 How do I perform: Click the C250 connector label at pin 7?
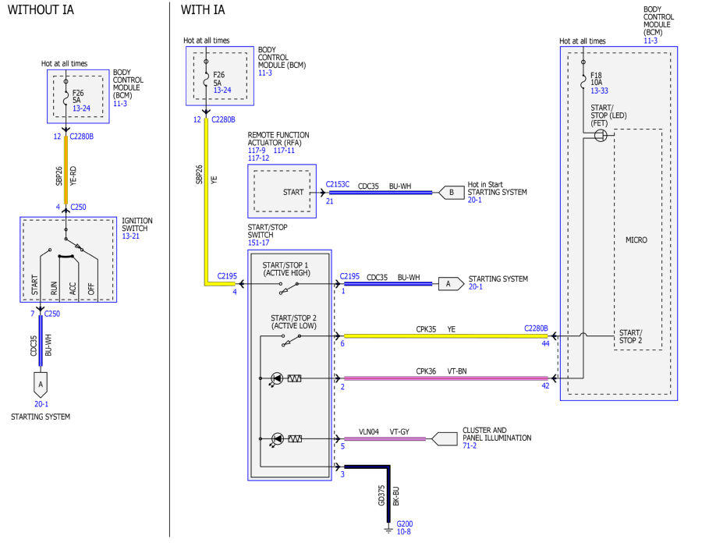(52, 314)
